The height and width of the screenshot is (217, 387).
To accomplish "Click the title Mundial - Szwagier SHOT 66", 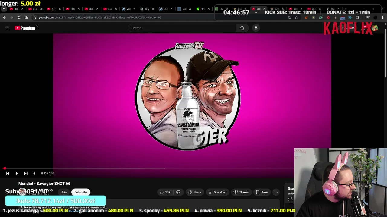I will (x=44, y=184).
